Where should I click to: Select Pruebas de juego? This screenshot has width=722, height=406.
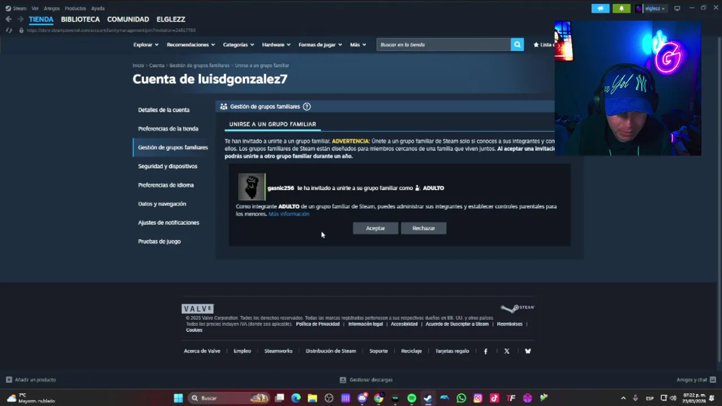point(159,241)
